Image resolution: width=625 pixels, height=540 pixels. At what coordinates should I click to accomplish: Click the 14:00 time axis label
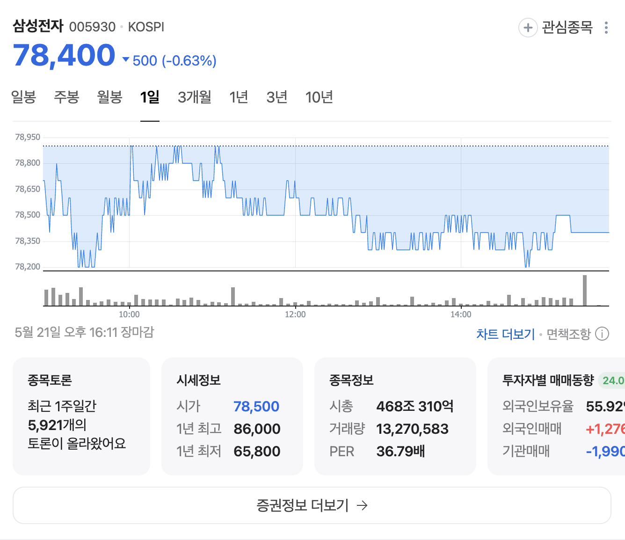tap(461, 314)
